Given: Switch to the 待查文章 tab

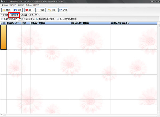Looking at the screenshot, I should click(x=5, y=15).
